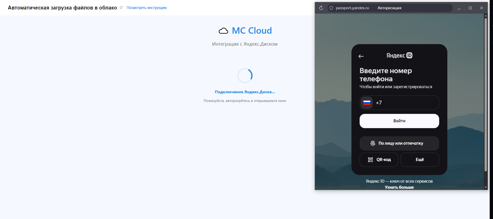Click the site info shield icon
493x219 pixels.
pyautogui.click(x=331, y=8)
